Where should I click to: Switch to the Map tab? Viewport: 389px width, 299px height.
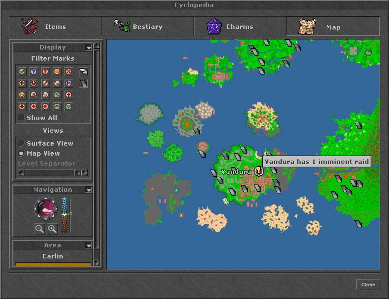coord(333,27)
